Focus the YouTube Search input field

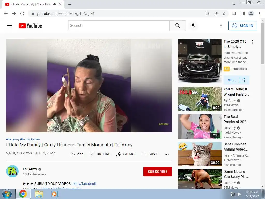(119, 26)
